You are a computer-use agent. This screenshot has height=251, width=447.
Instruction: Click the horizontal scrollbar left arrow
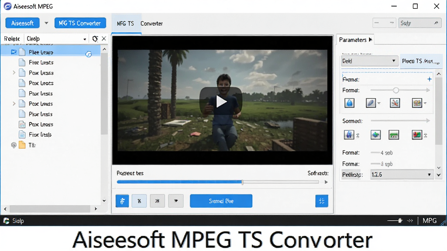point(5,209)
